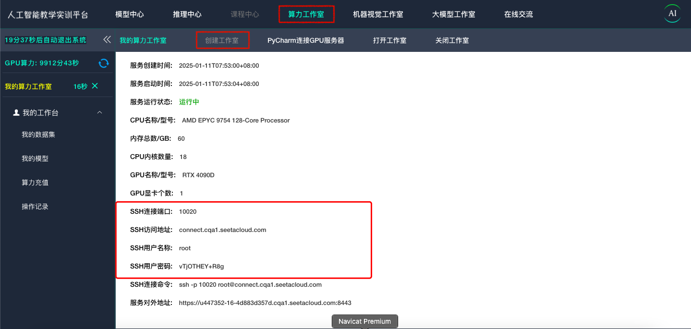This screenshot has width=691, height=329.
Task: Select the 算力工作室 menu
Action: click(x=306, y=14)
